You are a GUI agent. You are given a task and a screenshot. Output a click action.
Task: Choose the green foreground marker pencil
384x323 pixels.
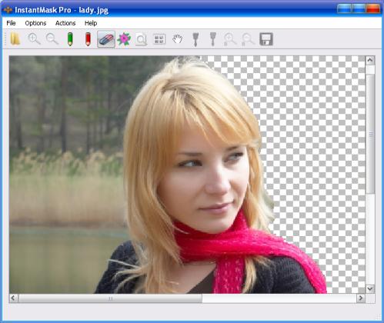[x=70, y=39]
